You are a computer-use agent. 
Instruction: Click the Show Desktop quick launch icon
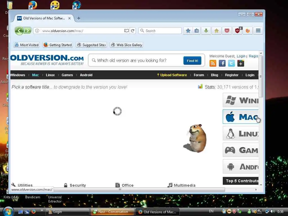coord(20,212)
